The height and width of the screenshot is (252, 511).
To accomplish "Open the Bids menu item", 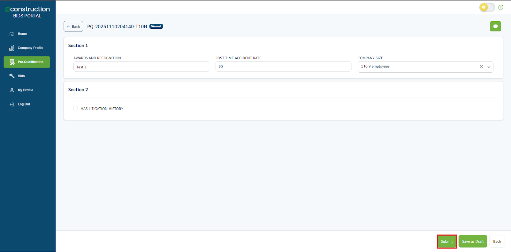I will 21,76.
